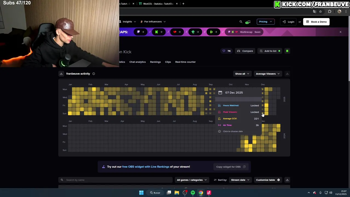Open a new browser tab
Viewport: 350px width, 197px height.
pos(183,4)
